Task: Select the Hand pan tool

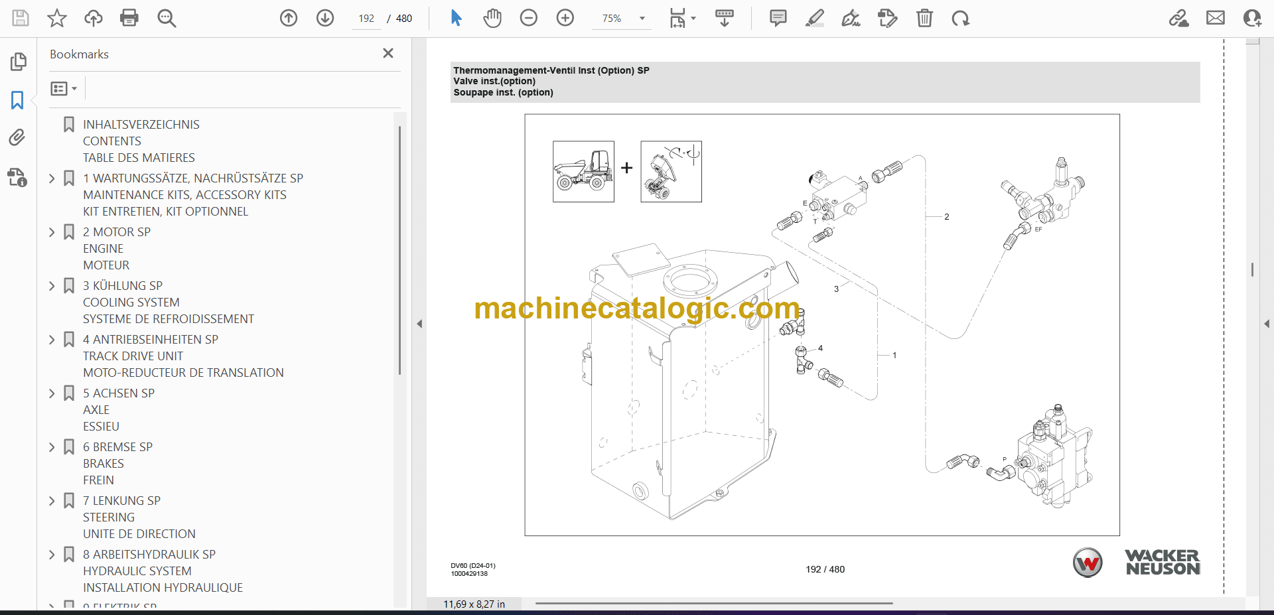Action: click(492, 18)
